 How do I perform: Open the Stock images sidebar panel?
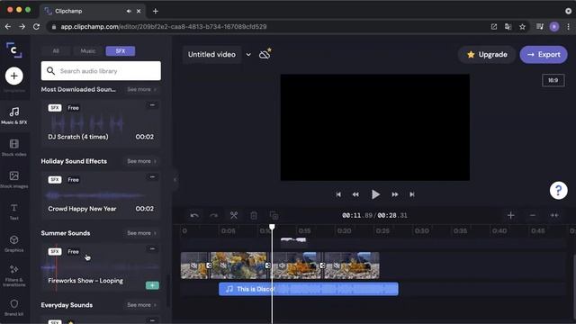point(14,179)
